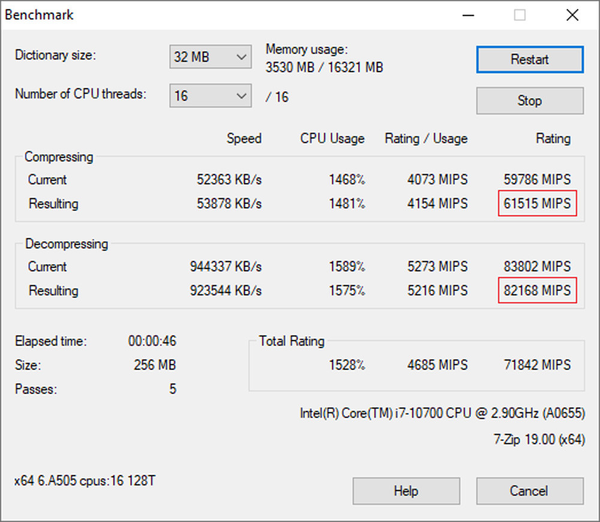Click the x64 6.A505 cpus:16 128T text
Screen dimensions: 600x522
pos(85,481)
